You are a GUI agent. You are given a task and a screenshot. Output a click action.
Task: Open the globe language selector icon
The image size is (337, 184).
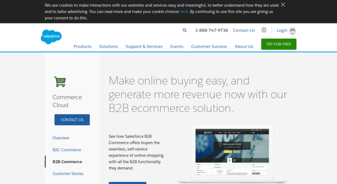(x=264, y=30)
